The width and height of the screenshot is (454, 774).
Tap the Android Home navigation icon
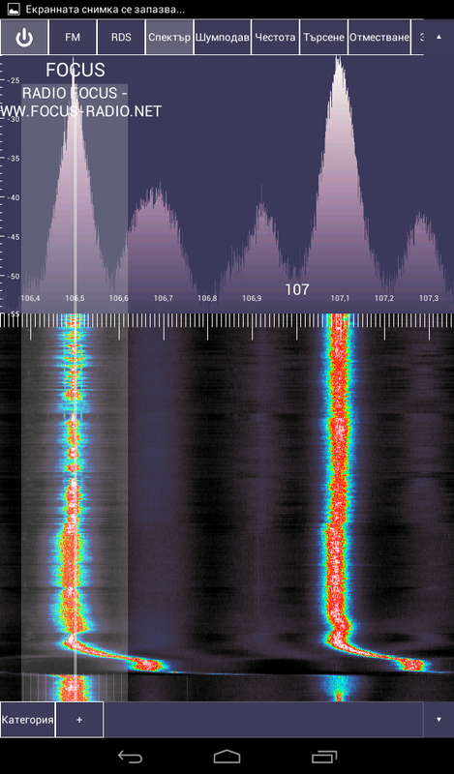(x=227, y=757)
